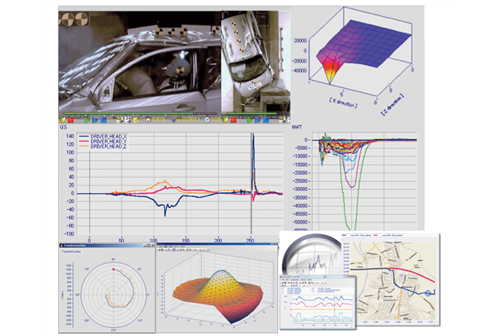Click the pink marker point on the polar plot
Screen dimensions: 503x336
click(x=114, y=269)
